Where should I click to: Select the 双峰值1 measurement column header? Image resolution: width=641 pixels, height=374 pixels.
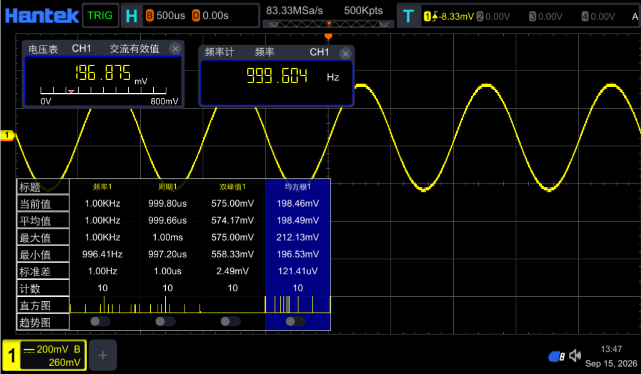[x=232, y=187]
